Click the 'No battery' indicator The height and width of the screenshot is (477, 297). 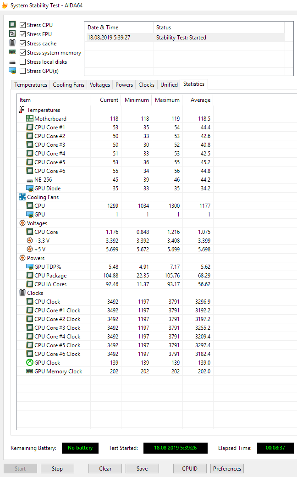[80, 448]
